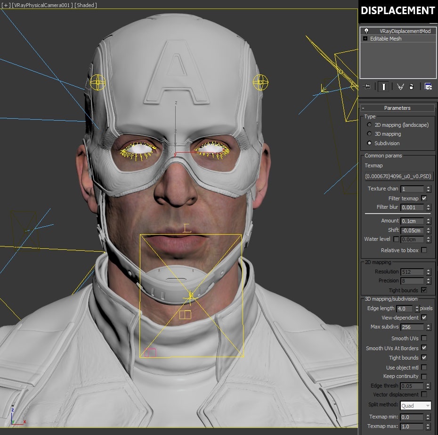Enable Vector displacement checkbox
This screenshot has height=435, width=438.
[424, 394]
